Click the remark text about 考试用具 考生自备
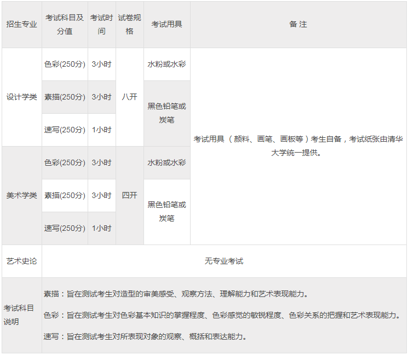Screen dimensions: 408x355 click(298, 146)
